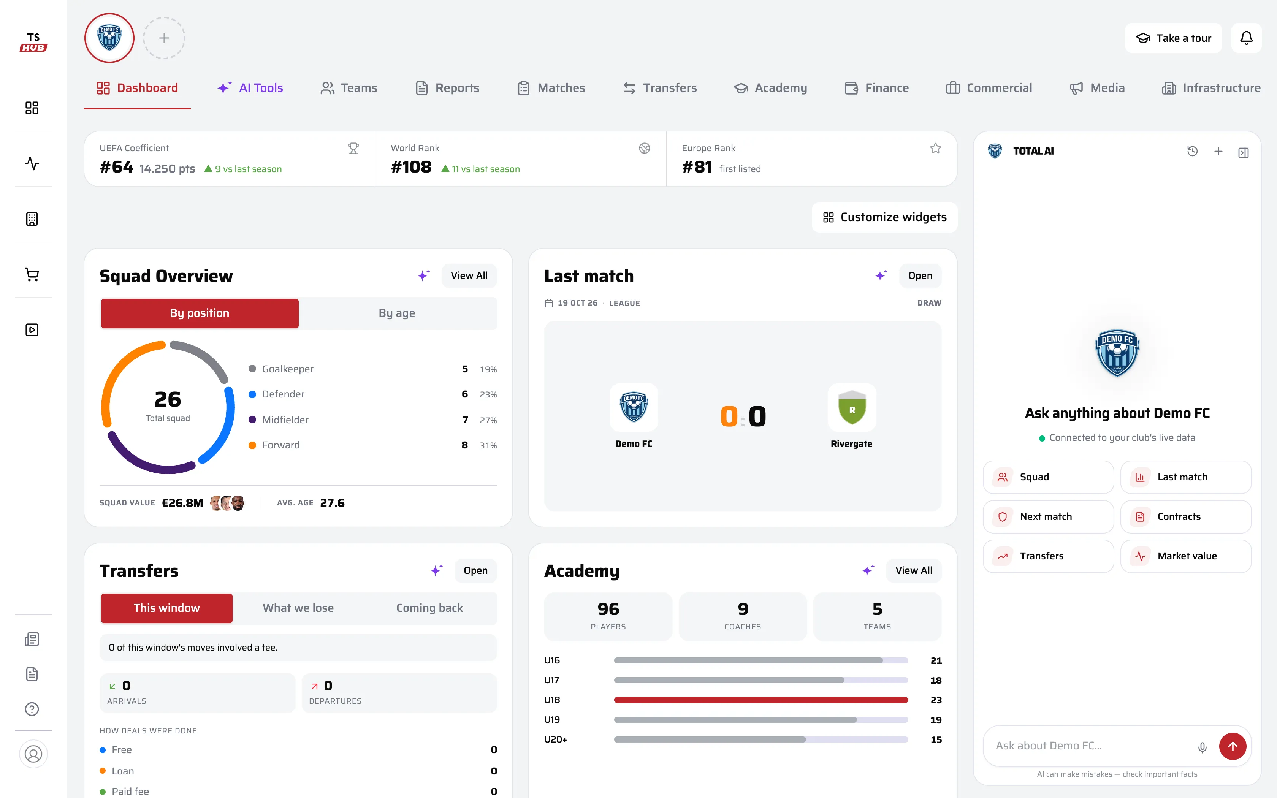This screenshot has width=1277, height=798.
Task: Open the Matches tab
Action: (551, 88)
